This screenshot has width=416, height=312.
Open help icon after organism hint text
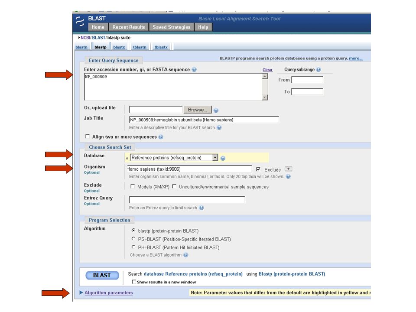click(288, 176)
